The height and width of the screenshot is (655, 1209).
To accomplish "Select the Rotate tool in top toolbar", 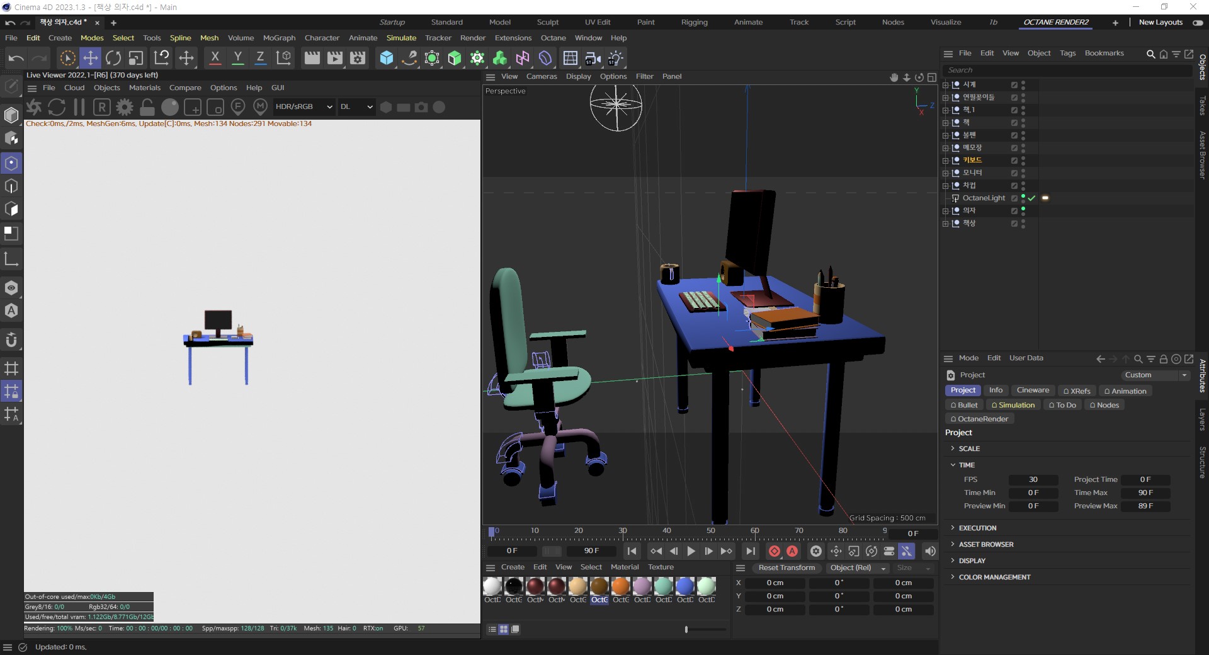I will [x=113, y=58].
